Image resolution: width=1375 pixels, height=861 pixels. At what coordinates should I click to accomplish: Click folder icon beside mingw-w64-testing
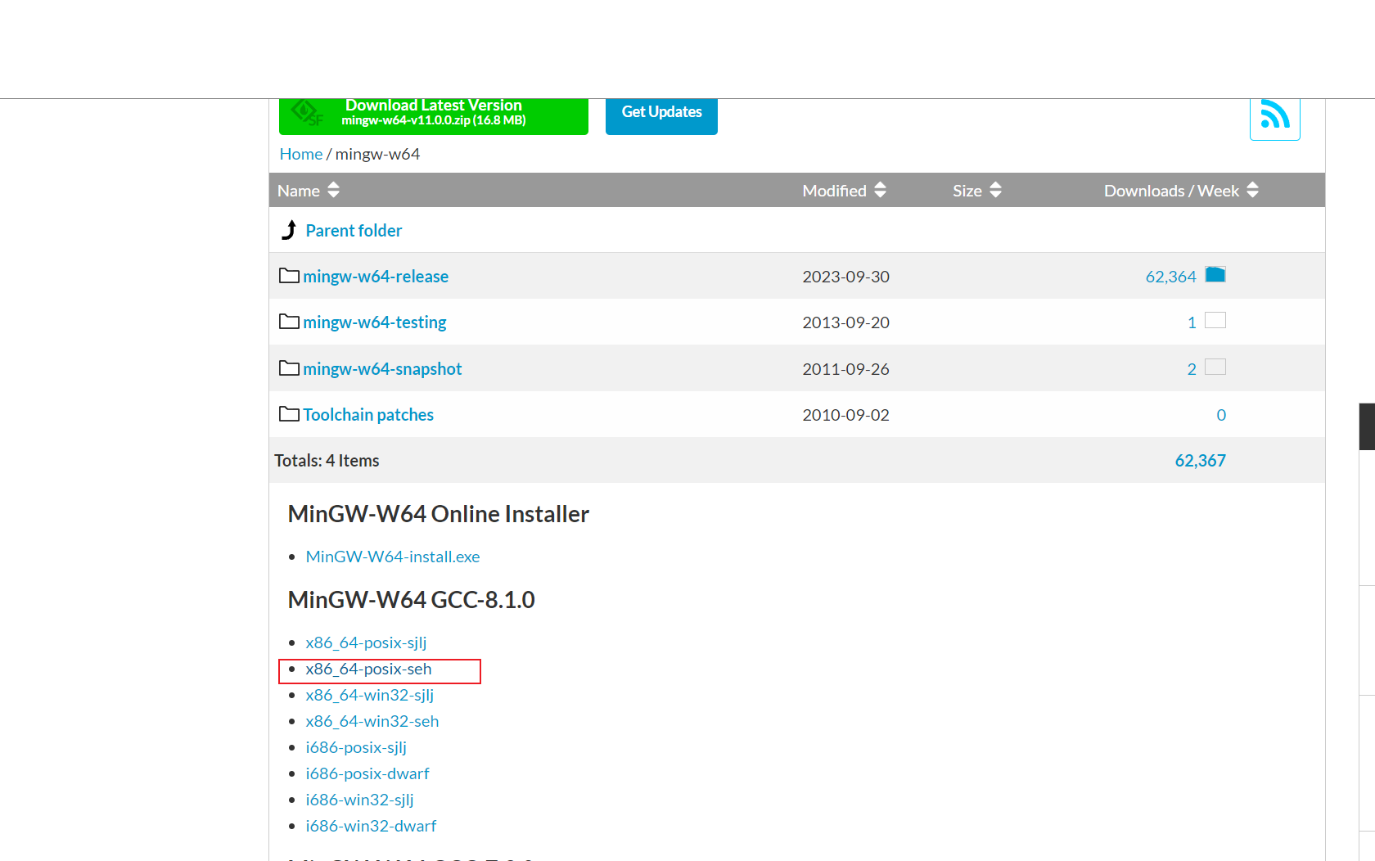[289, 322]
